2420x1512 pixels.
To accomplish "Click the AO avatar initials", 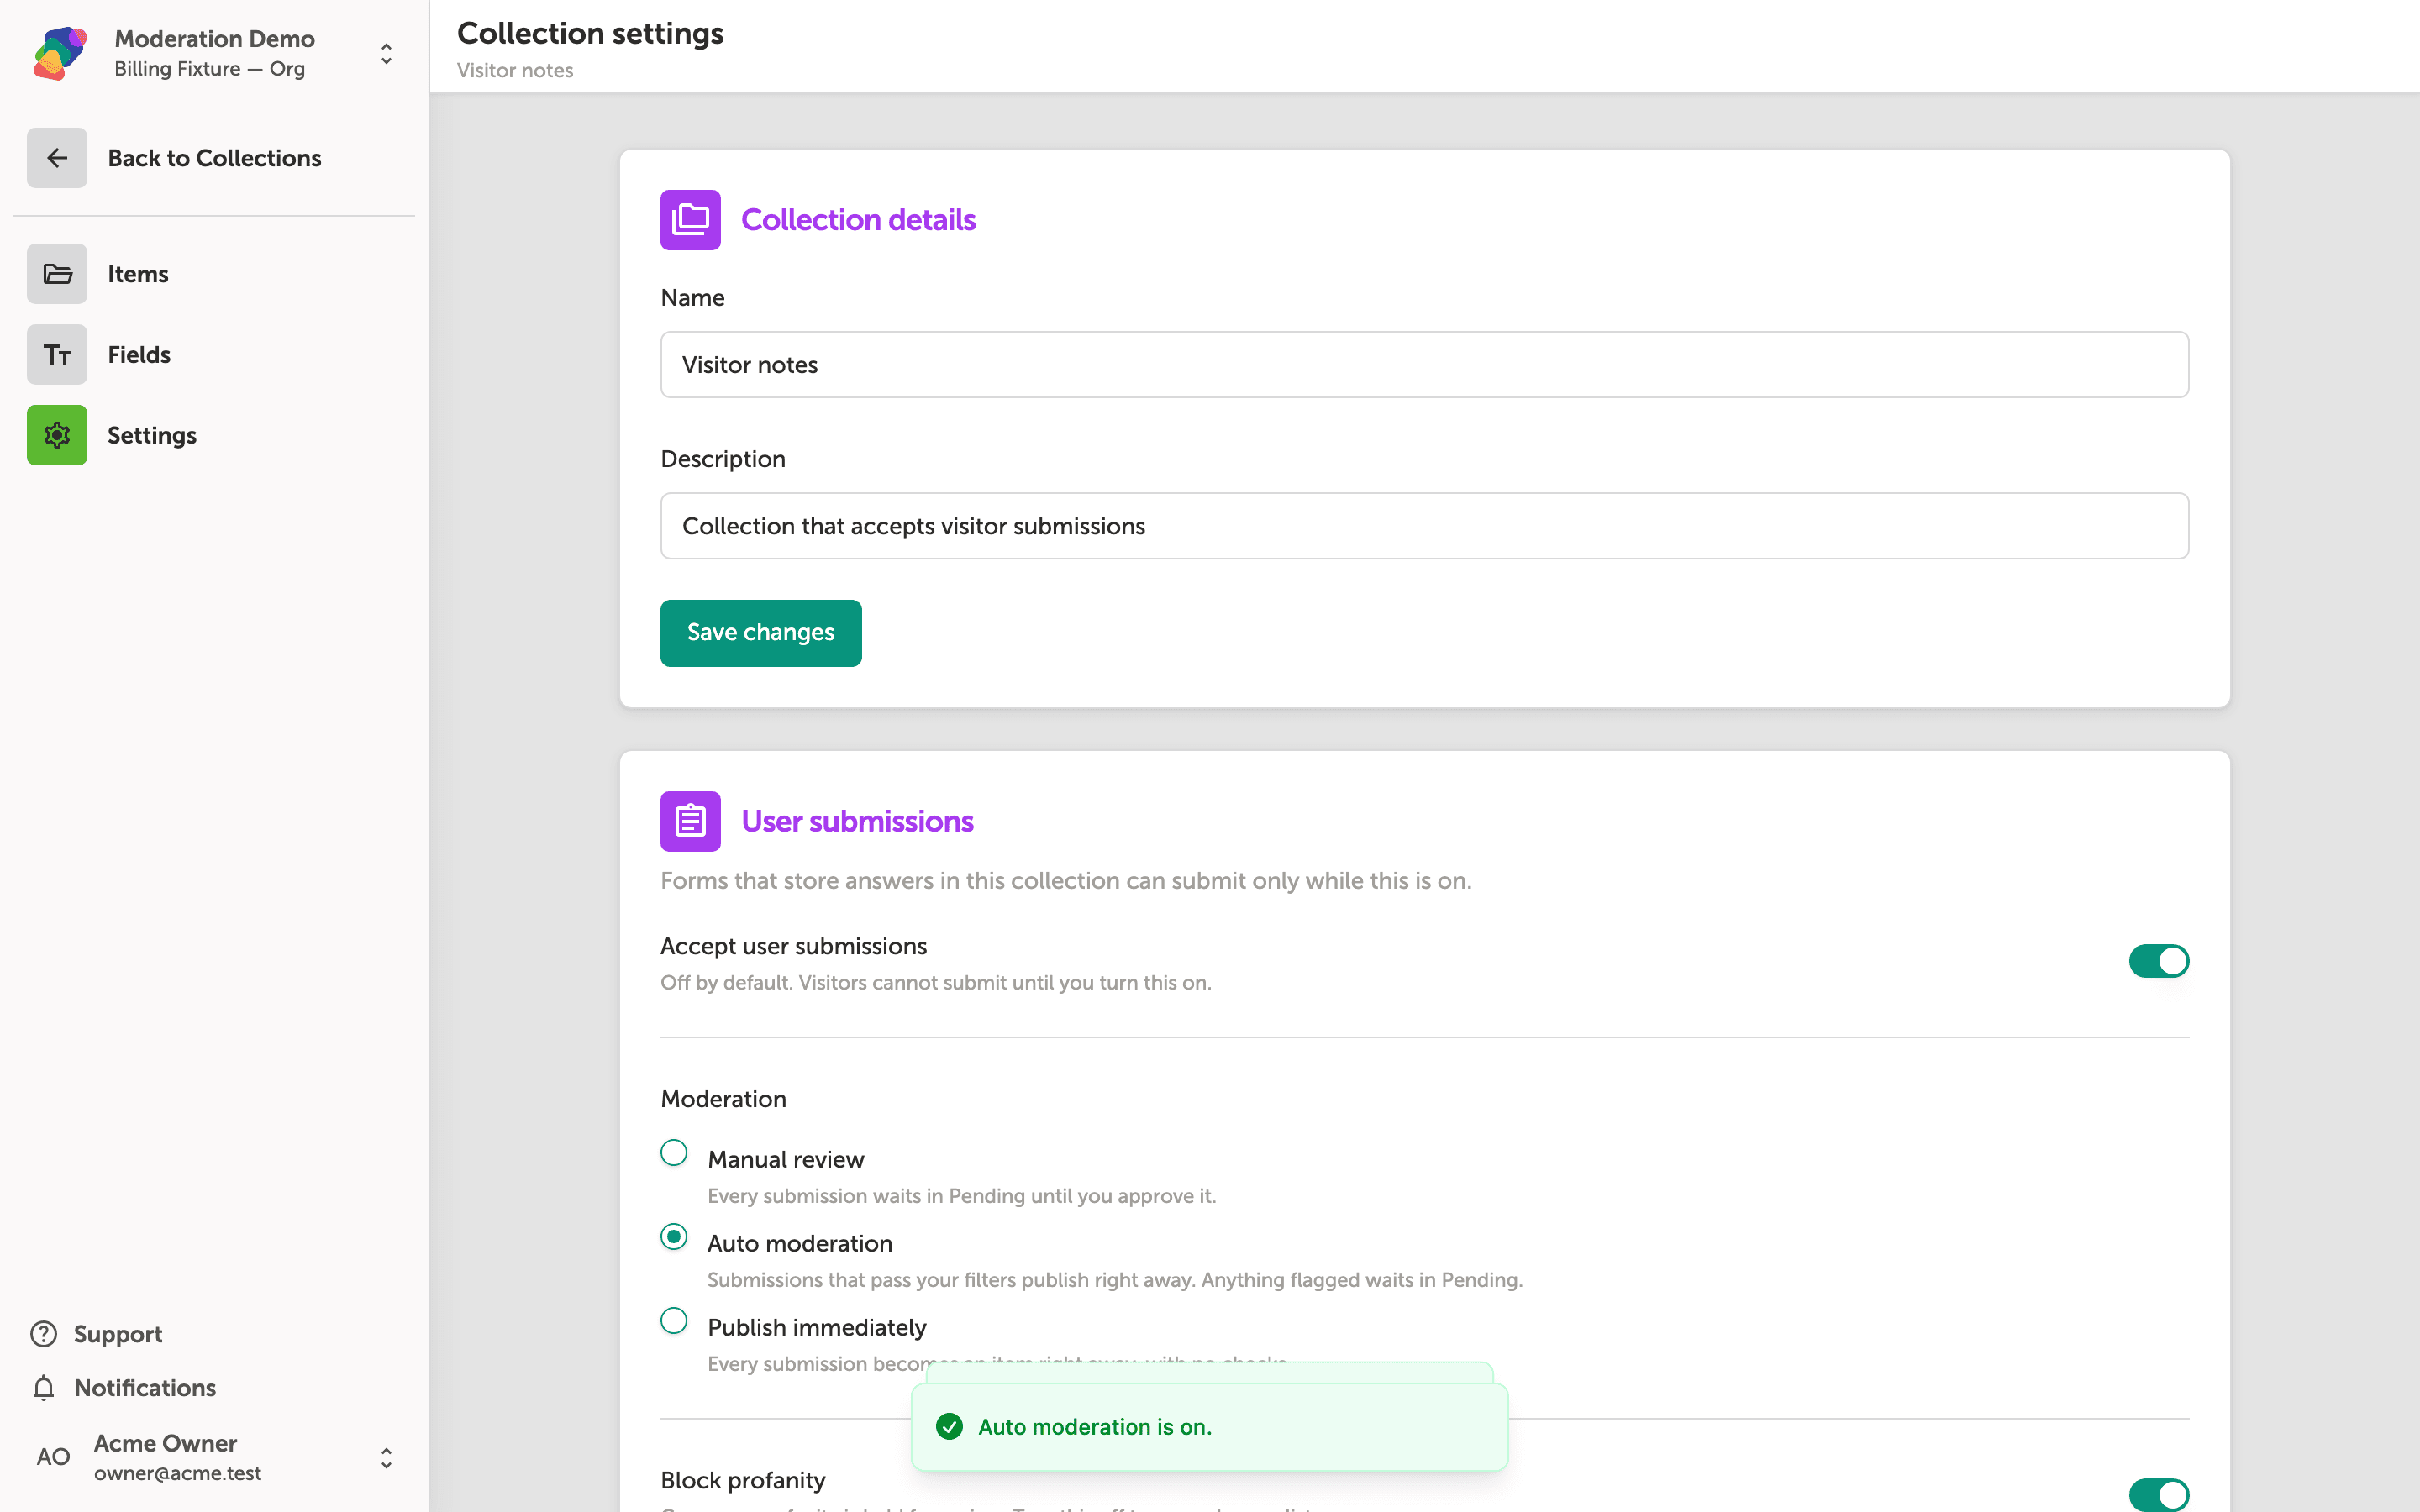I will 53,1457.
